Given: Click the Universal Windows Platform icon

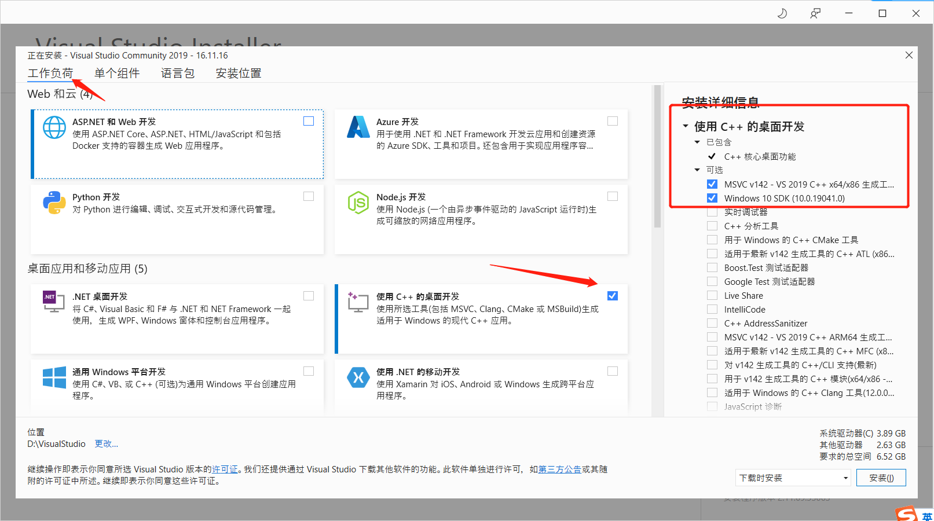Looking at the screenshot, I should click(x=54, y=377).
